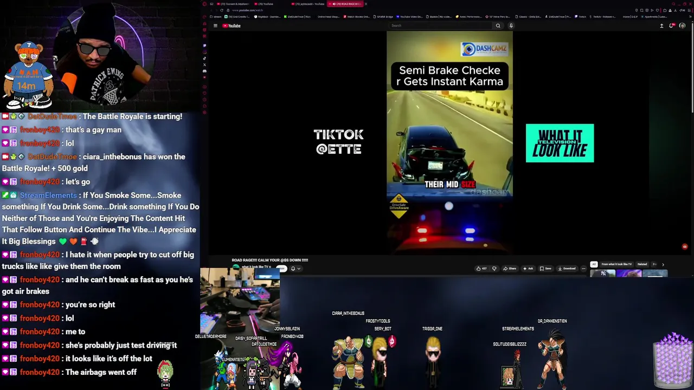Click the Ask button under video
Viewport: 694px width, 390px height.
pyautogui.click(x=528, y=269)
